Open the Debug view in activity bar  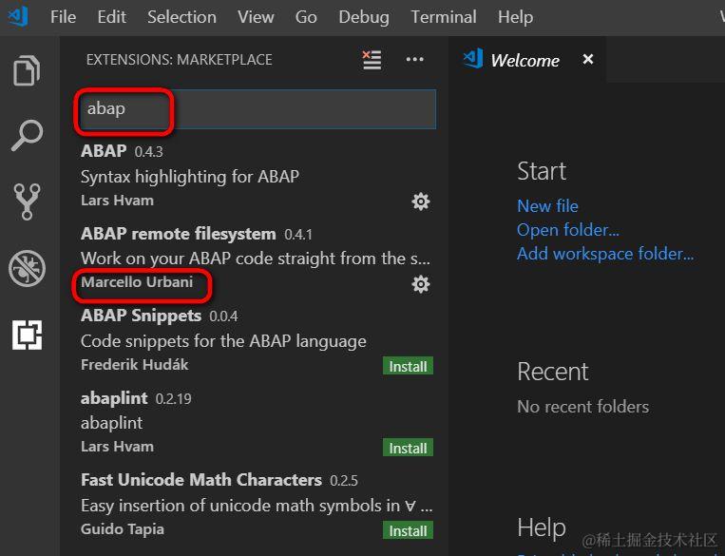pos(27,268)
